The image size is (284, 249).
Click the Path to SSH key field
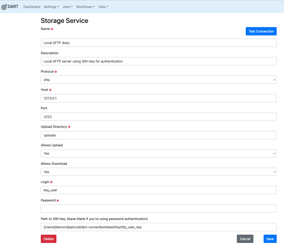coord(158,227)
